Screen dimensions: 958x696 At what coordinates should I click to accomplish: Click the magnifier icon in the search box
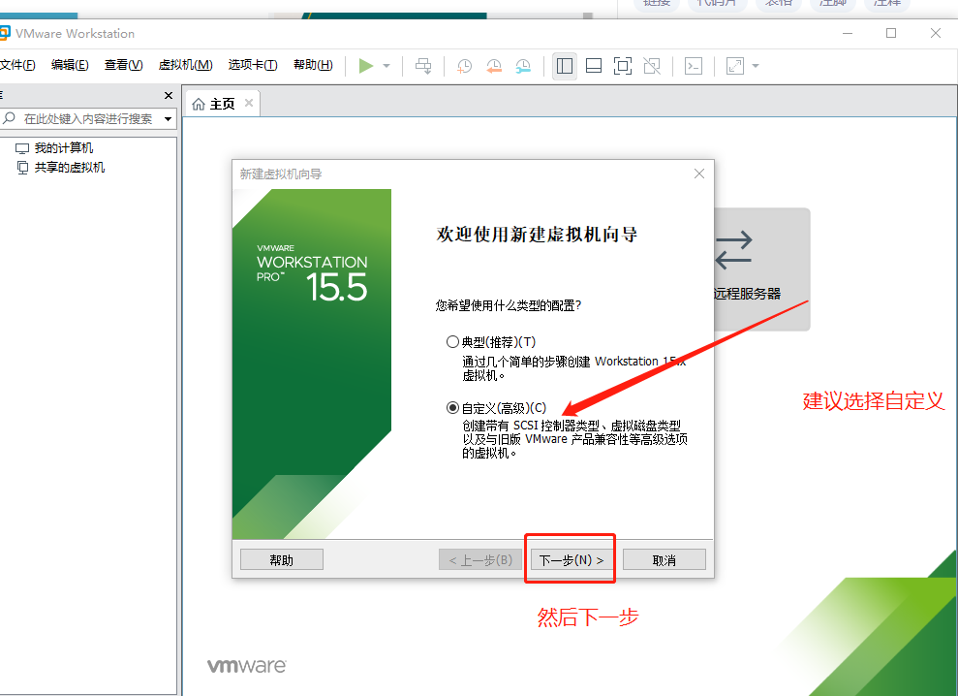[9, 118]
